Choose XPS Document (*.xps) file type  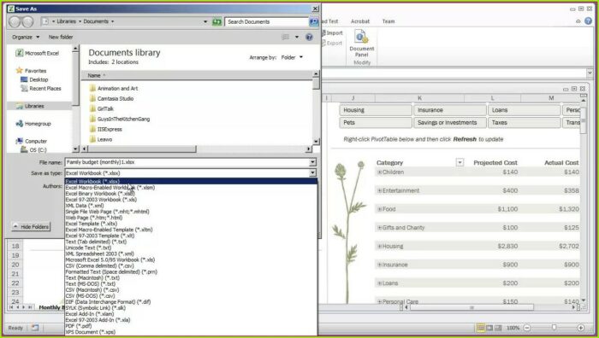pyautogui.click(x=191, y=332)
